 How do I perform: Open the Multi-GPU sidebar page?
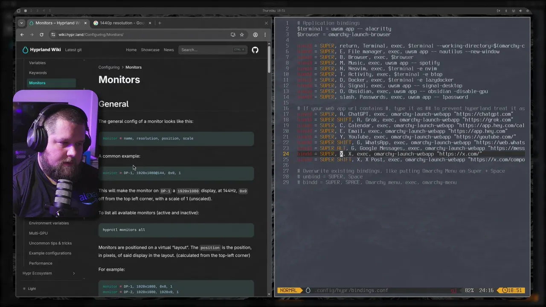pyautogui.click(x=38, y=233)
